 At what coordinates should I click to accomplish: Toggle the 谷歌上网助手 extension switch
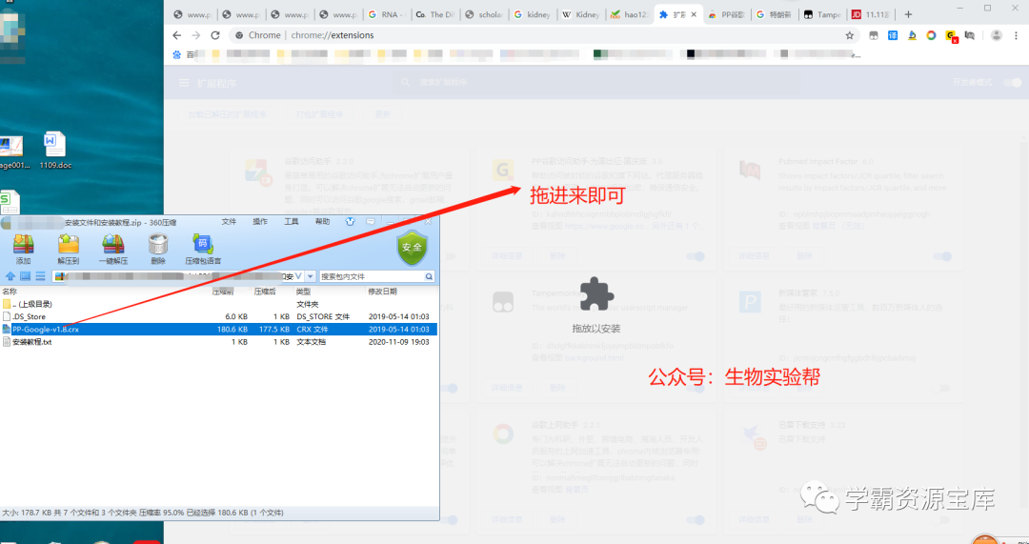coord(696,520)
